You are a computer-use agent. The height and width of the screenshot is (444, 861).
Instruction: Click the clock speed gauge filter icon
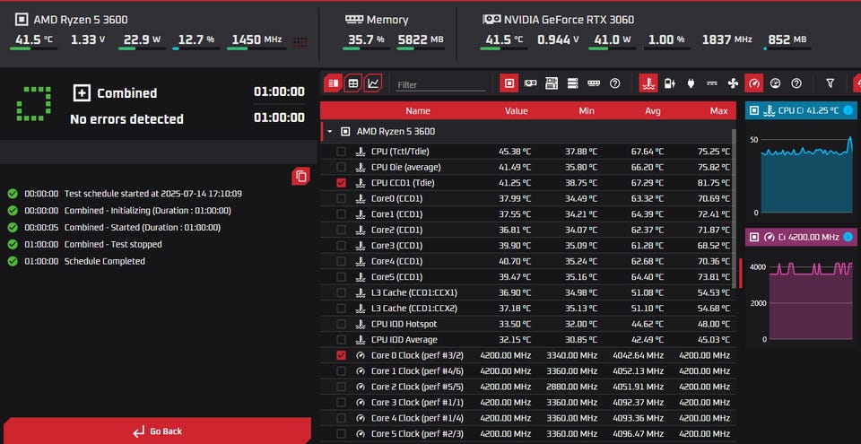[754, 83]
